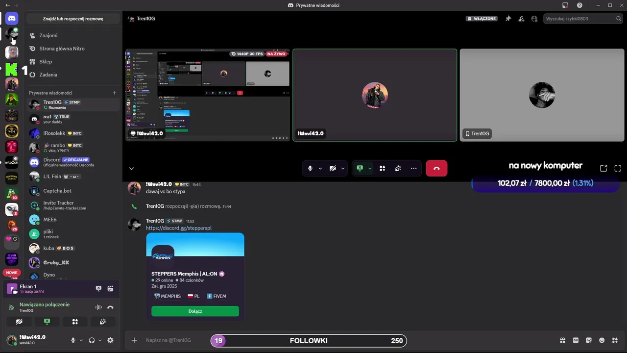Collapse the call view chevron
The image size is (627, 353).
tap(131, 168)
